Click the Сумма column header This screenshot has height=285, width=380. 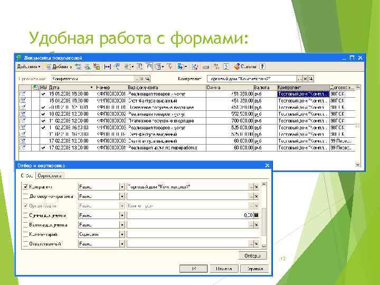coord(230,88)
